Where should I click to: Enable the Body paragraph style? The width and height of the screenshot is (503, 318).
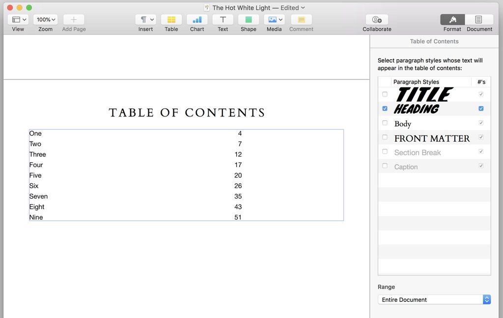(385, 123)
